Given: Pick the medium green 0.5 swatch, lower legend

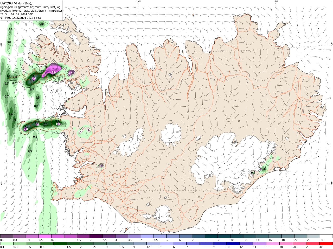Looking at the screenshot, I should click(x=33, y=243).
